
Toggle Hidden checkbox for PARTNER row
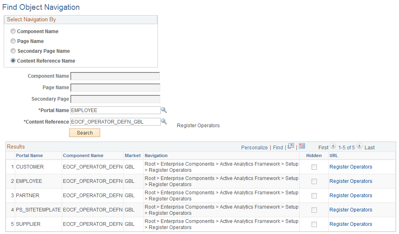pyautogui.click(x=314, y=196)
